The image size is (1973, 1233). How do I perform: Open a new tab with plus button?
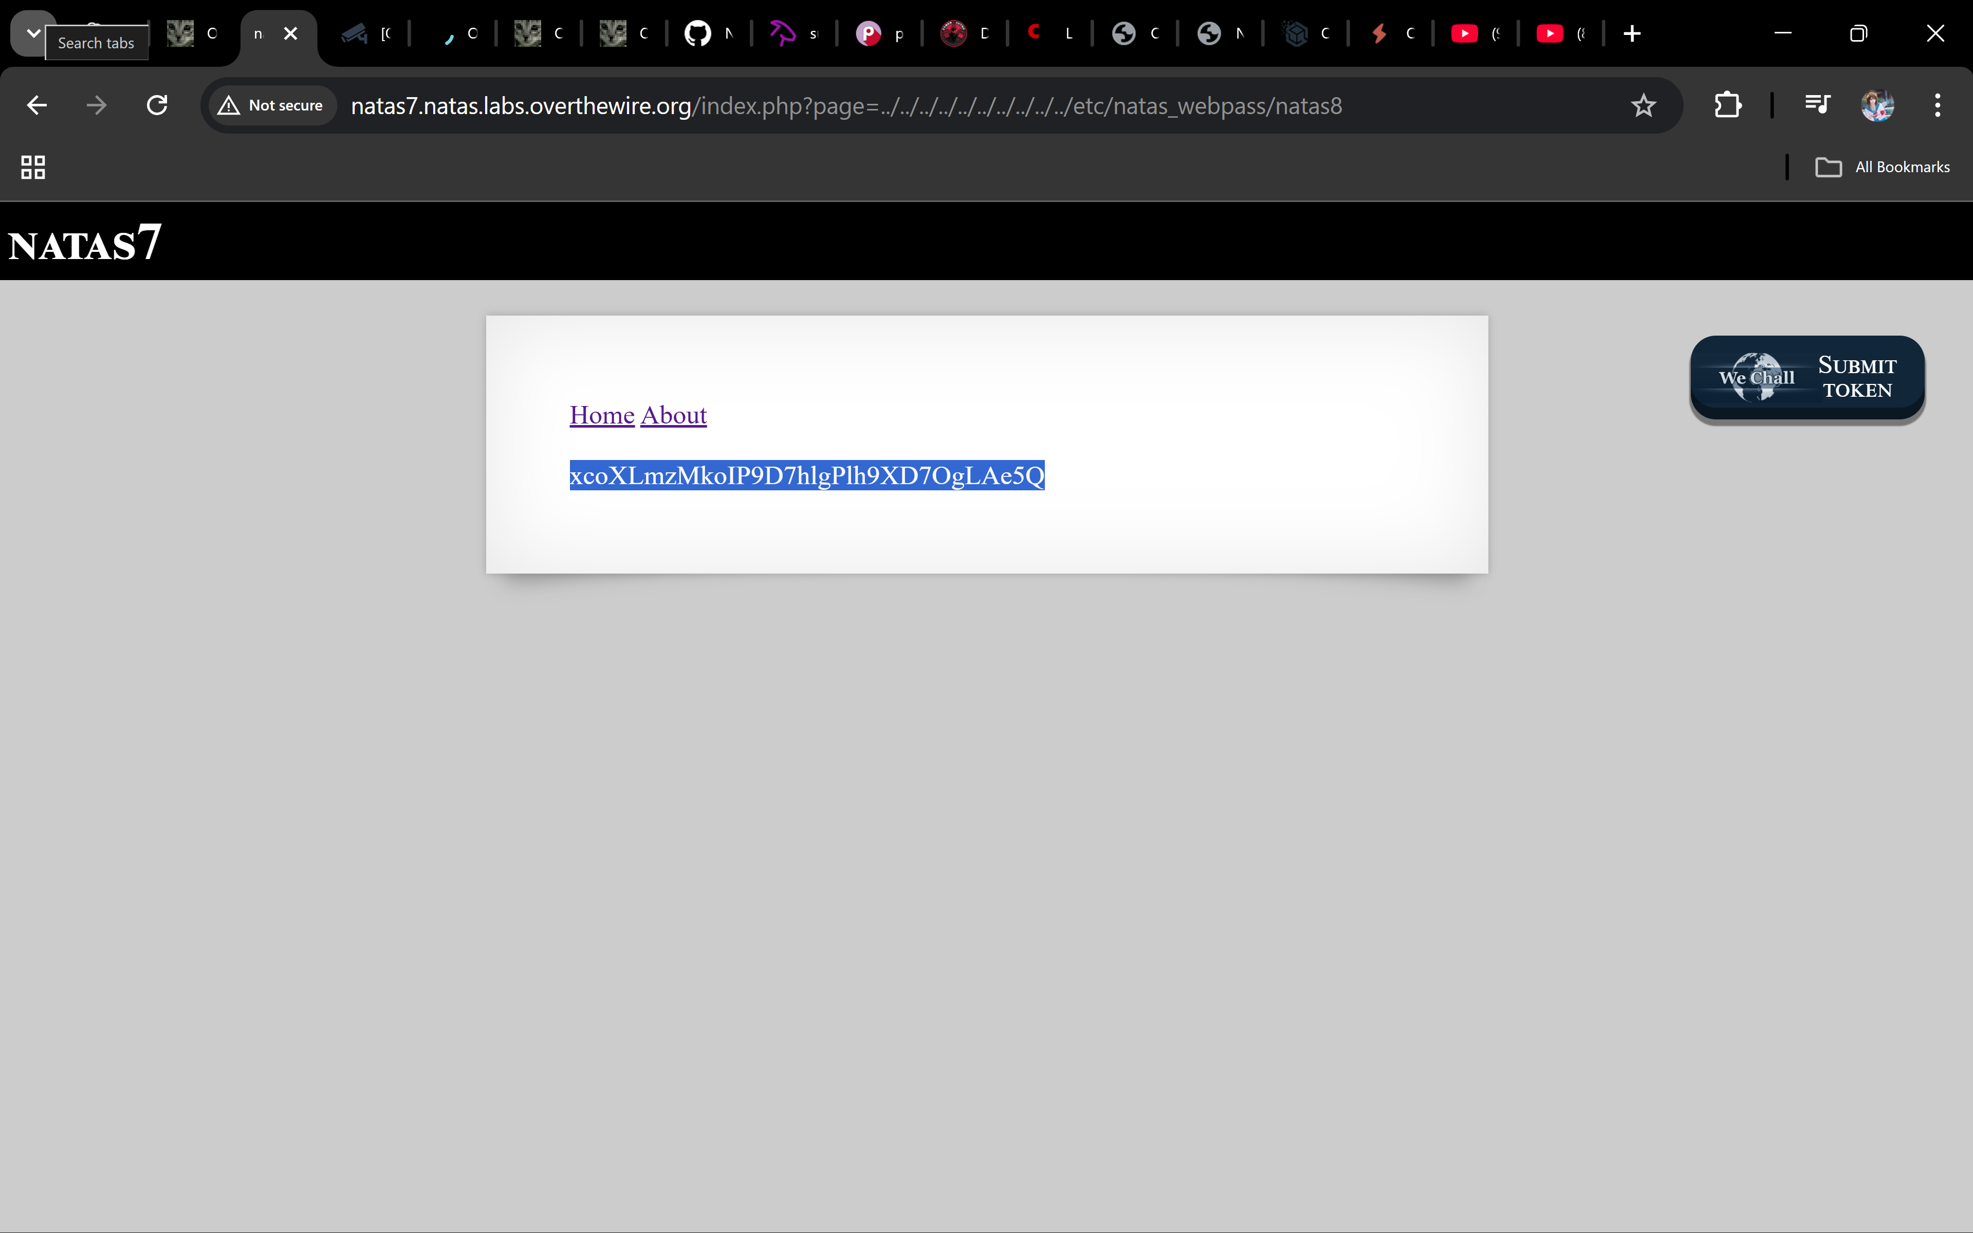point(1632,33)
